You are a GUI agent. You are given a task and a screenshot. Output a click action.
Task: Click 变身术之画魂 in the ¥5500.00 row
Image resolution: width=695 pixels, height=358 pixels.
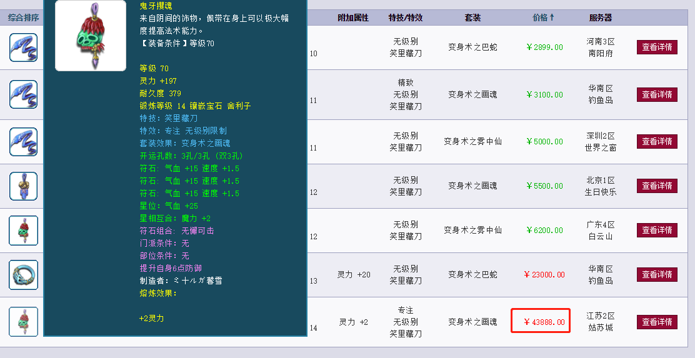pos(472,186)
